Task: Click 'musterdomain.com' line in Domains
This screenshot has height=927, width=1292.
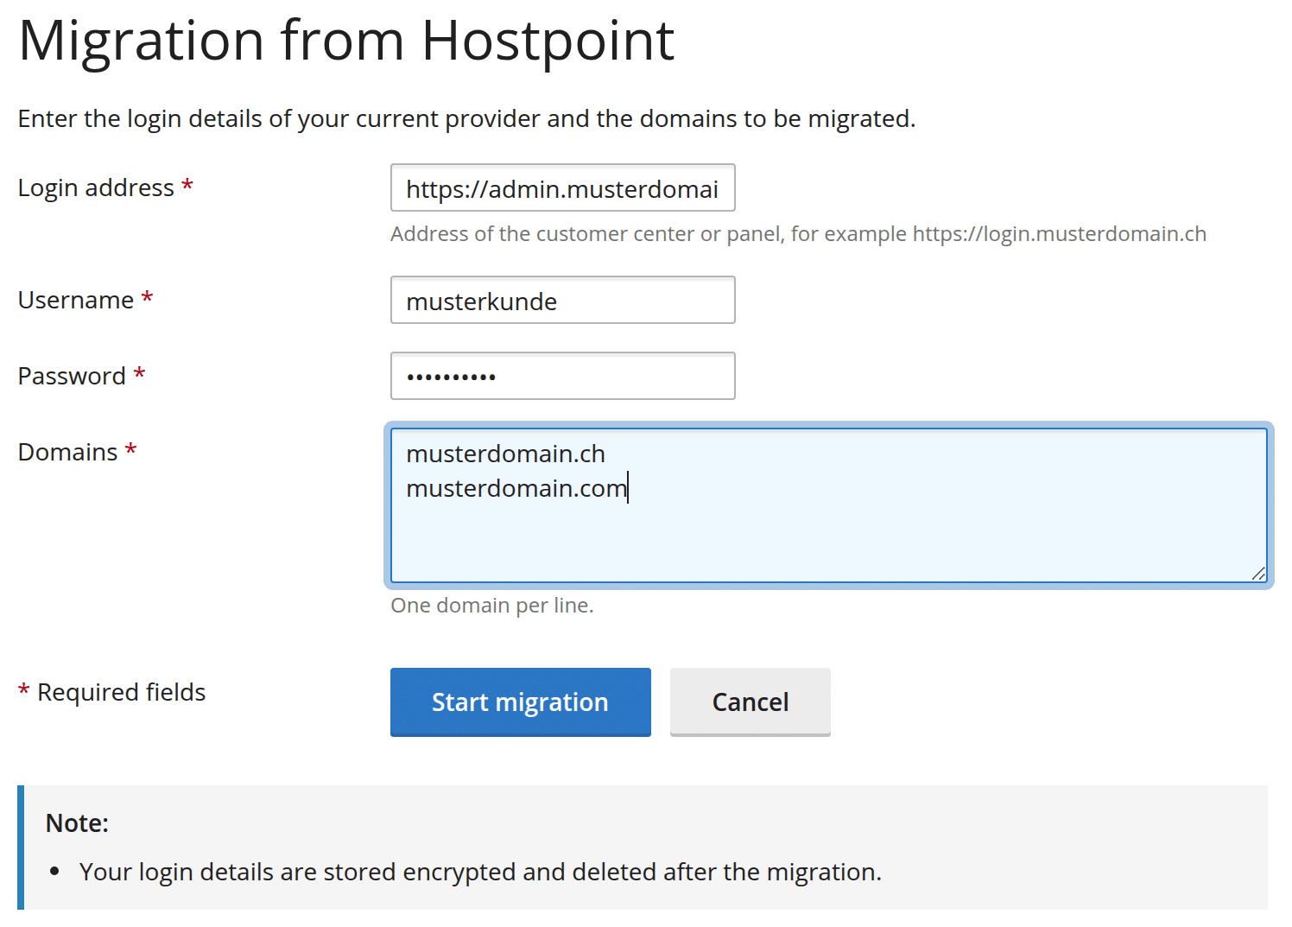Action: 516,488
